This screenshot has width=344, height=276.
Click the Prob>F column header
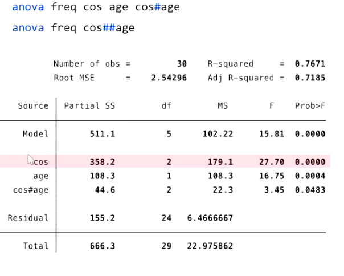(310, 106)
